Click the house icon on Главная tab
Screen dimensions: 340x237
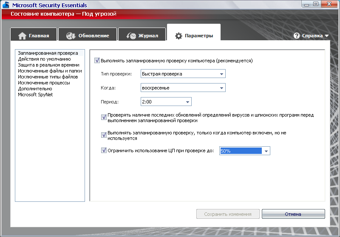click(x=22, y=36)
